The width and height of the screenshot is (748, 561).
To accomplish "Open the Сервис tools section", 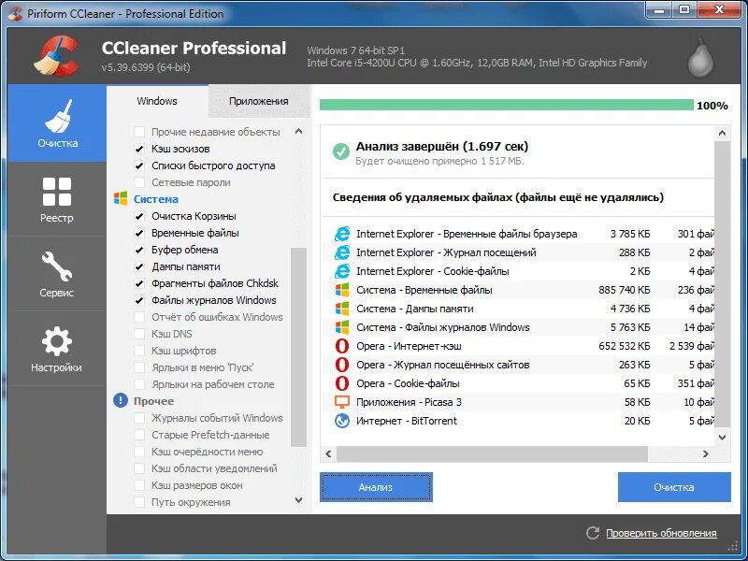I will [57, 274].
